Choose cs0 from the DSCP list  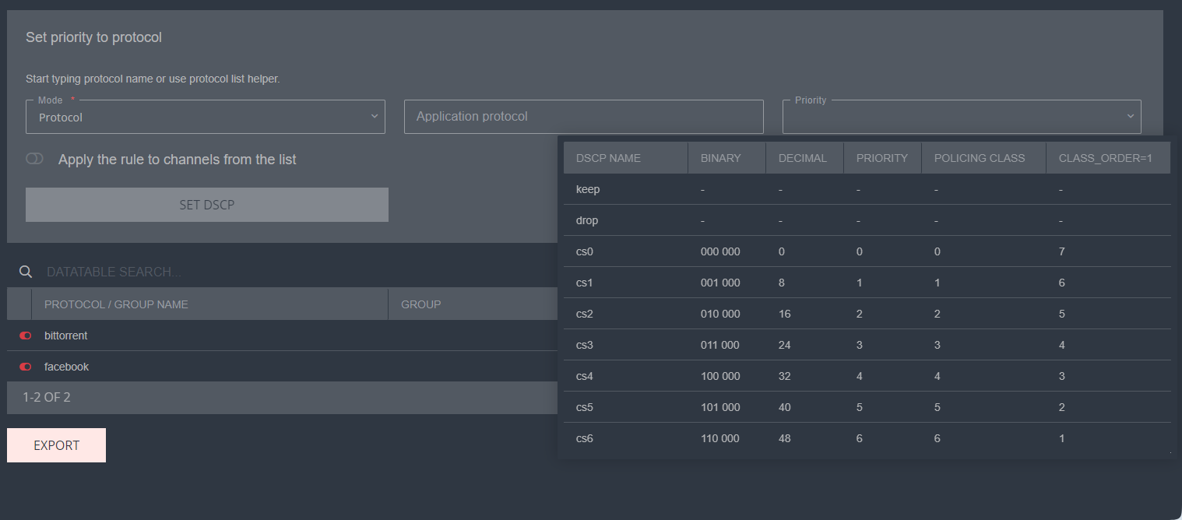click(x=585, y=251)
